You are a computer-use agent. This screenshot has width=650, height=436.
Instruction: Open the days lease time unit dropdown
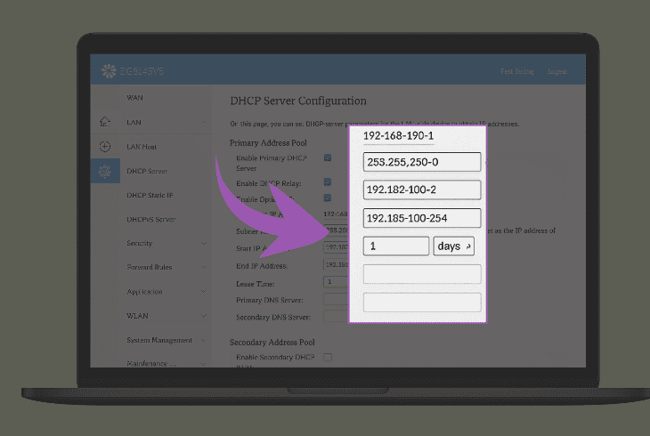coord(454,246)
